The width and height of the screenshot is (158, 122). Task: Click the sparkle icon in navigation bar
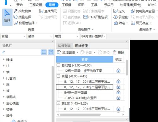tap(3, 52)
